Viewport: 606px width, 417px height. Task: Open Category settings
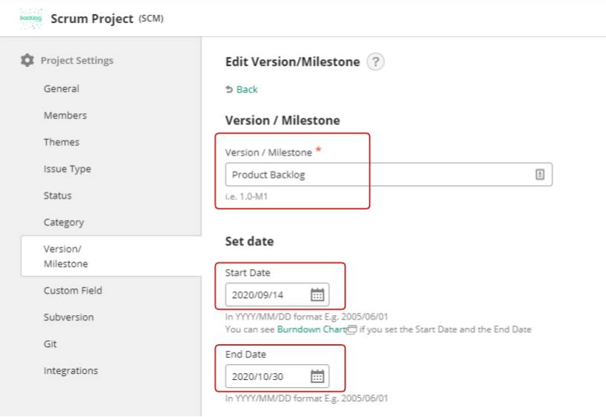63,222
